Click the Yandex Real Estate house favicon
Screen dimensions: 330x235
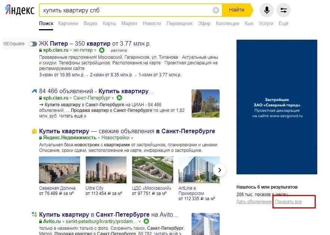[x=34, y=131]
